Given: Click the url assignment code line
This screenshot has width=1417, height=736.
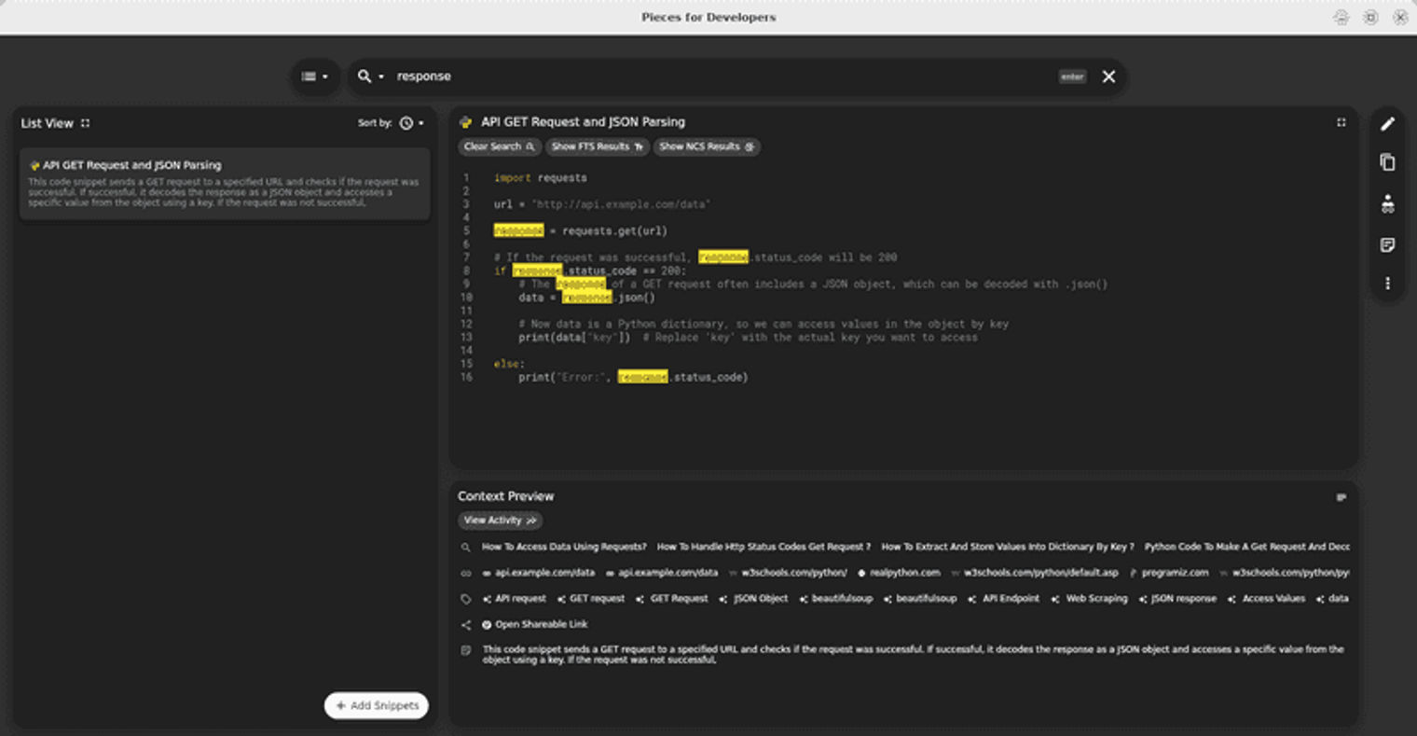Looking at the screenshot, I should (602, 204).
